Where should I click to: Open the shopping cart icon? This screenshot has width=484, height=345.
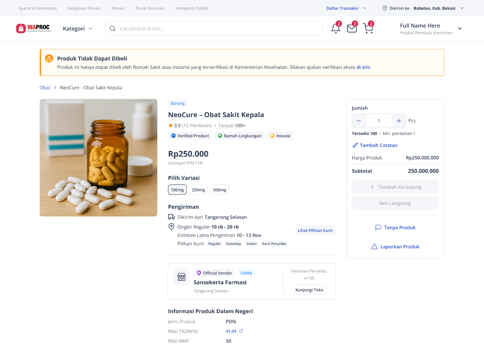point(368,28)
